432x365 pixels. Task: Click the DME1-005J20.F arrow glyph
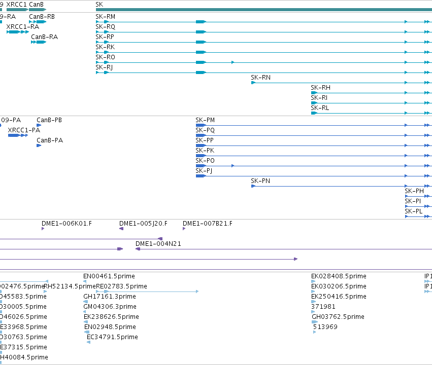(121, 229)
